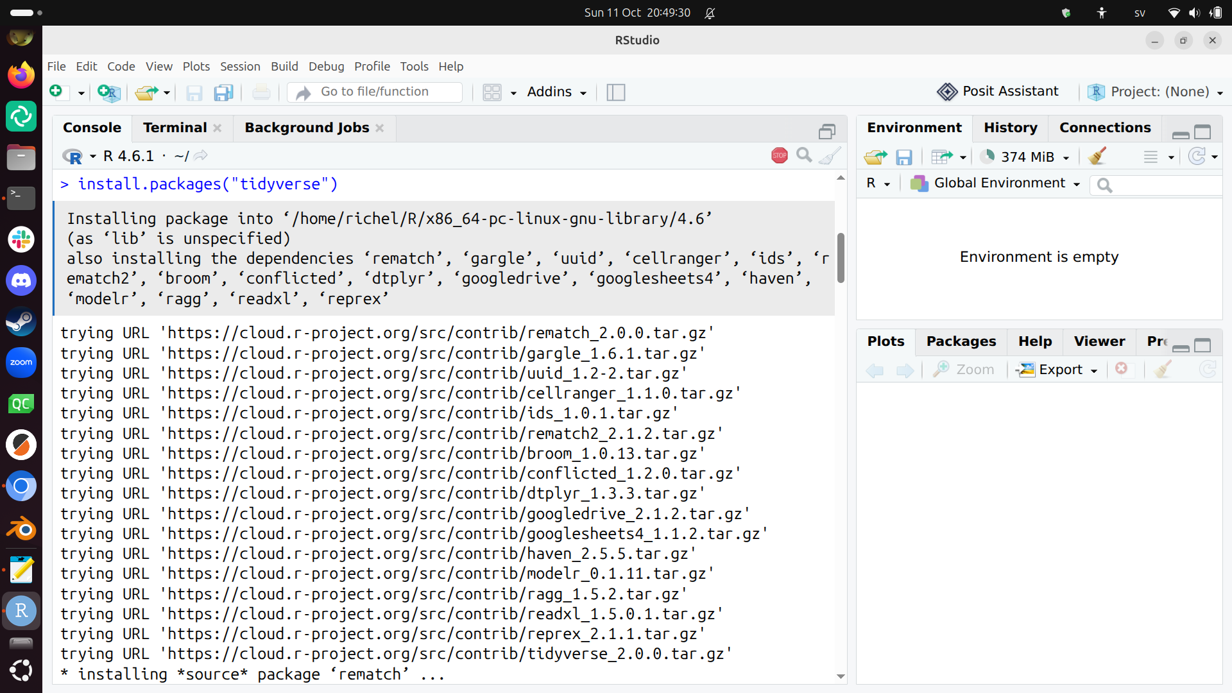
Task: Create a new R project icon
Action: 109,92
